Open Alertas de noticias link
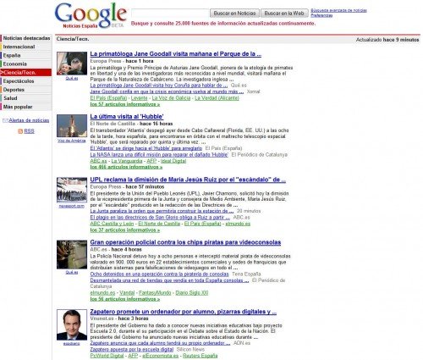The width and height of the screenshot is (423, 360). tap(29, 120)
